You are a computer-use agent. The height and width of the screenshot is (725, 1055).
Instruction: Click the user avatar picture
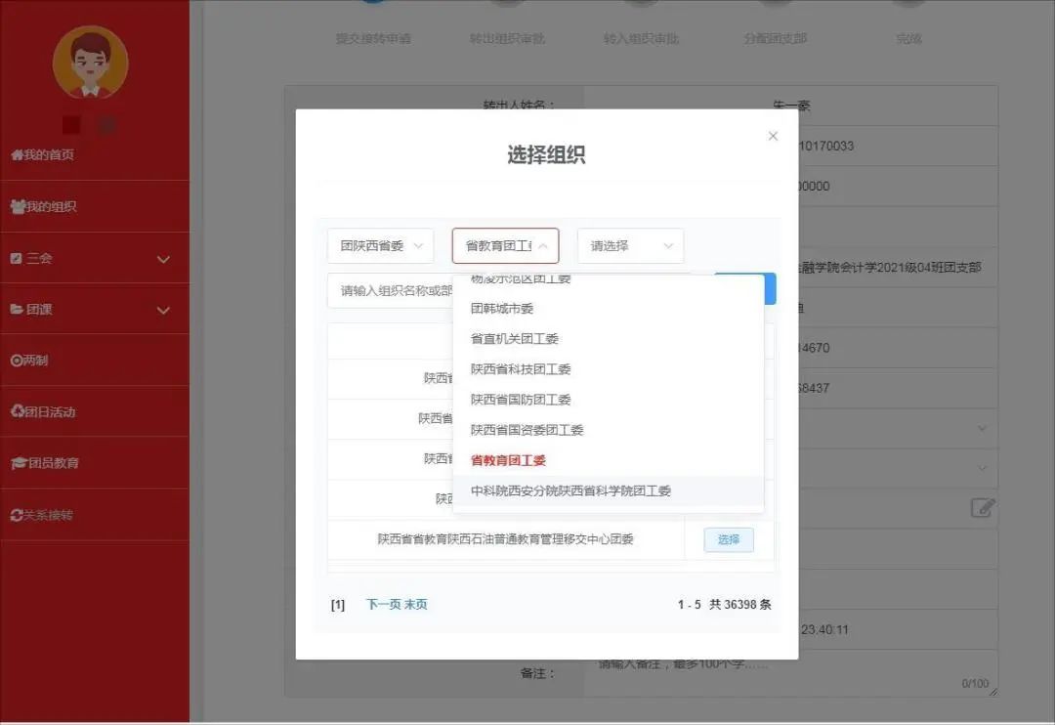[90, 63]
